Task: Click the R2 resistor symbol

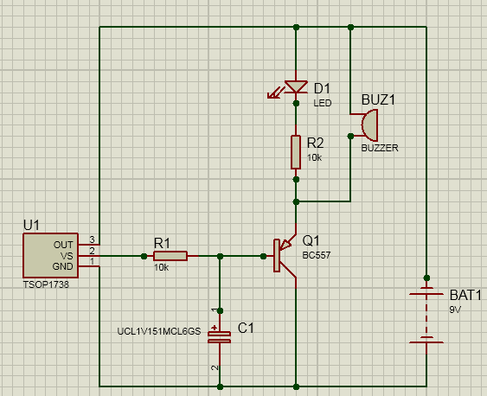Action: [296, 152]
